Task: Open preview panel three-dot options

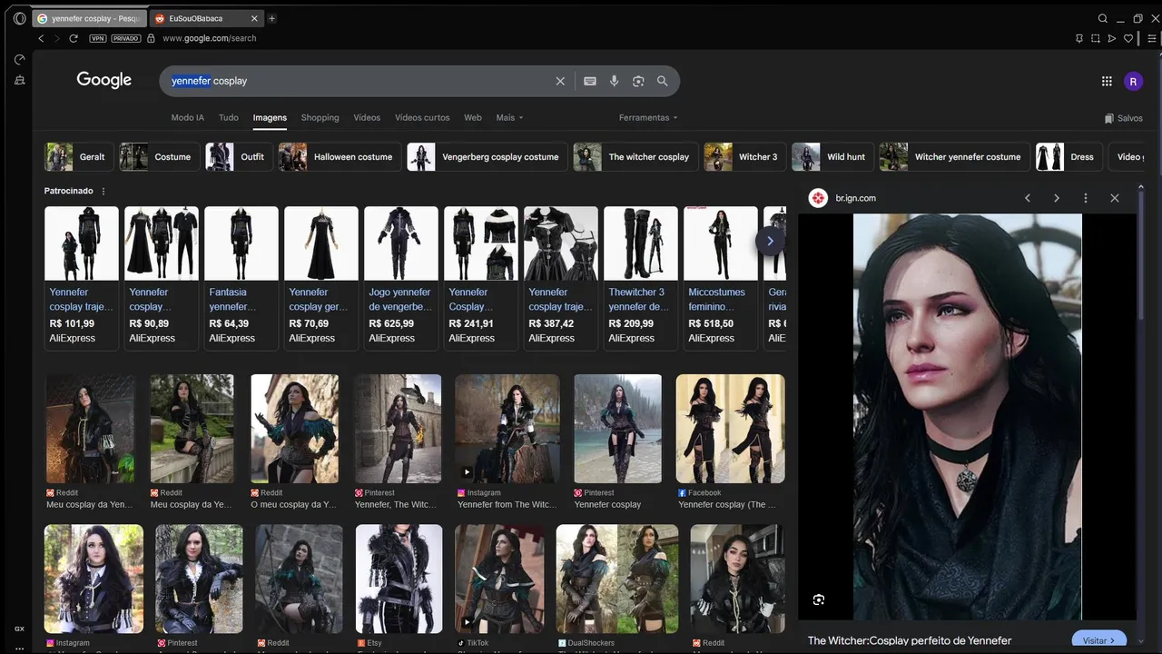Action: tap(1086, 198)
